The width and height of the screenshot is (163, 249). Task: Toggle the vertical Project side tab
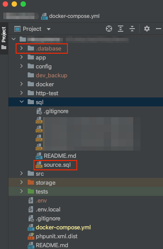click(4, 38)
